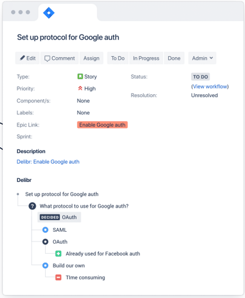Click the red High priority arrows icon
The image size is (245, 298).
(80, 88)
